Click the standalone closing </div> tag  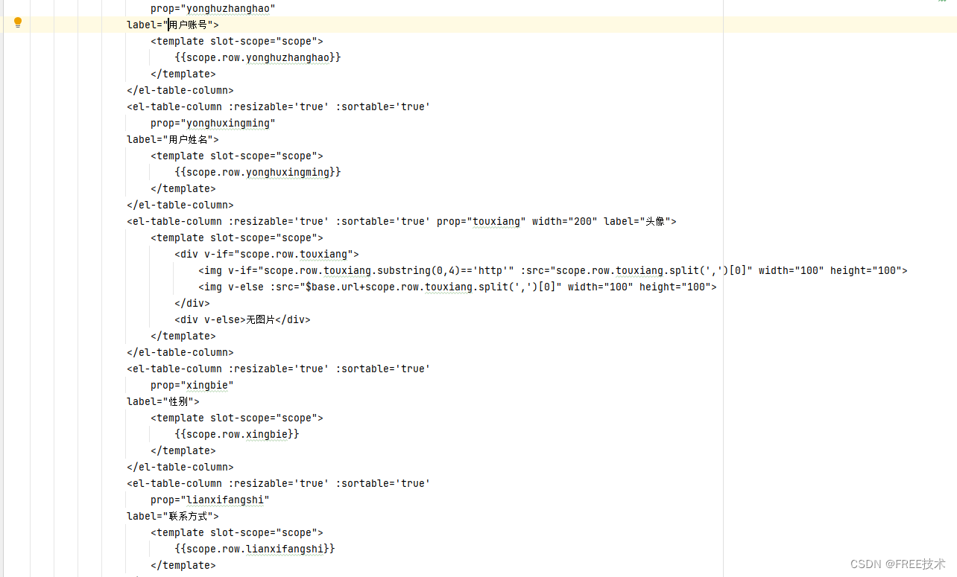click(192, 303)
